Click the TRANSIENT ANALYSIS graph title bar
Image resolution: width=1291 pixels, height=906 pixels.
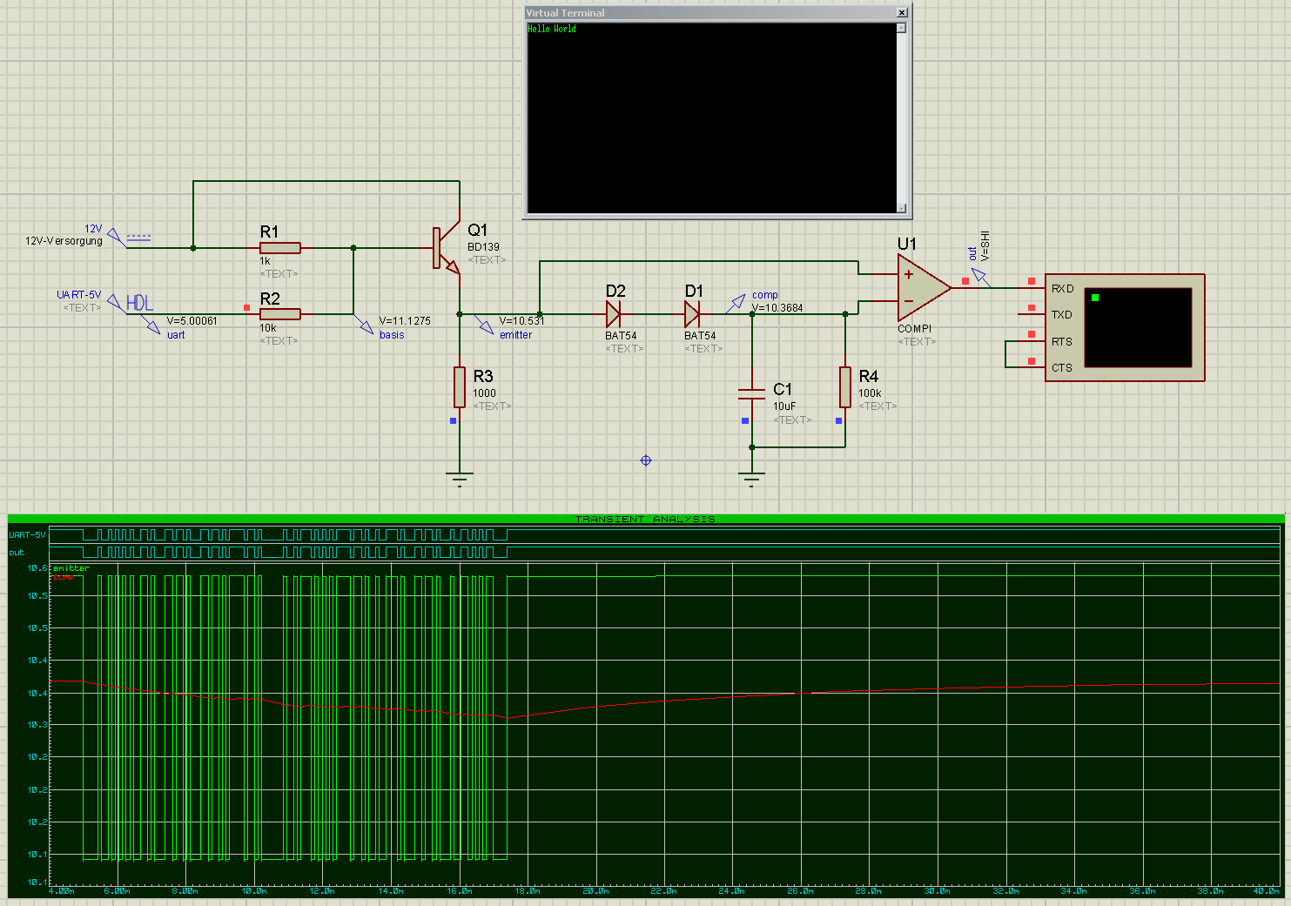tap(645, 519)
